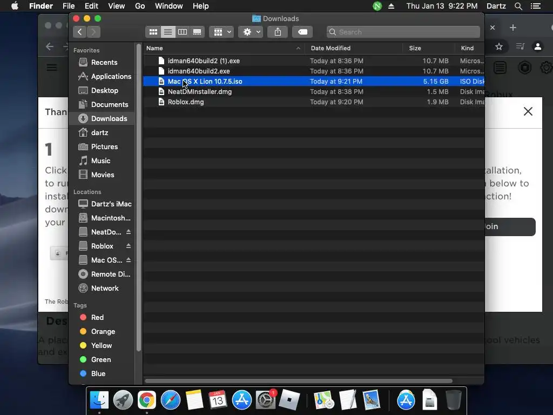Open Network location
553x415 pixels.
click(x=102, y=289)
